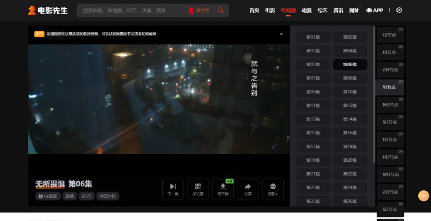
Task: Open 综艺 in the navigation bar
Action: coord(322,10)
